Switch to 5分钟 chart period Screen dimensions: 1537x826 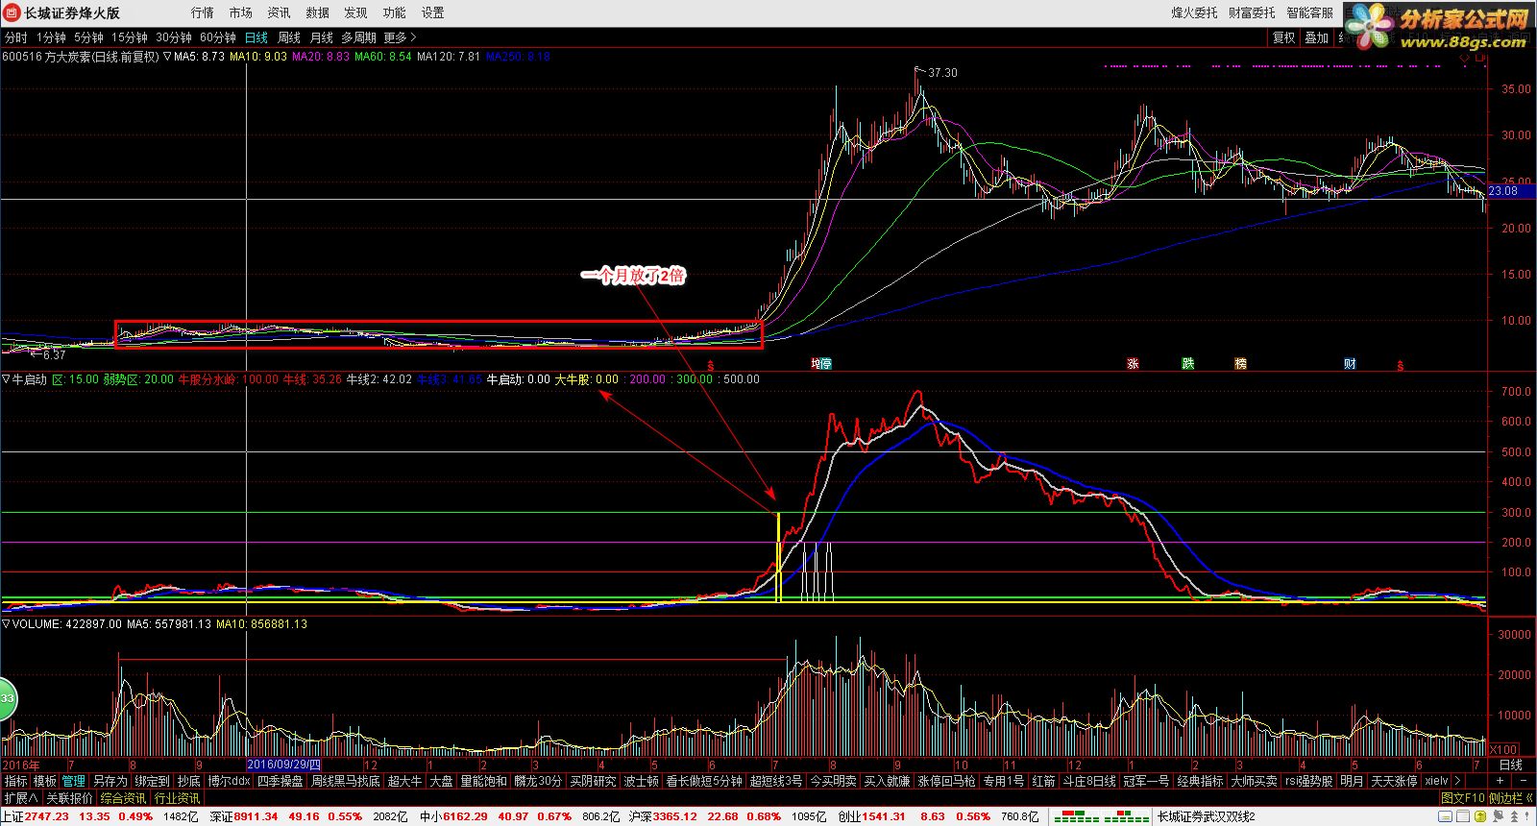(x=88, y=37)
